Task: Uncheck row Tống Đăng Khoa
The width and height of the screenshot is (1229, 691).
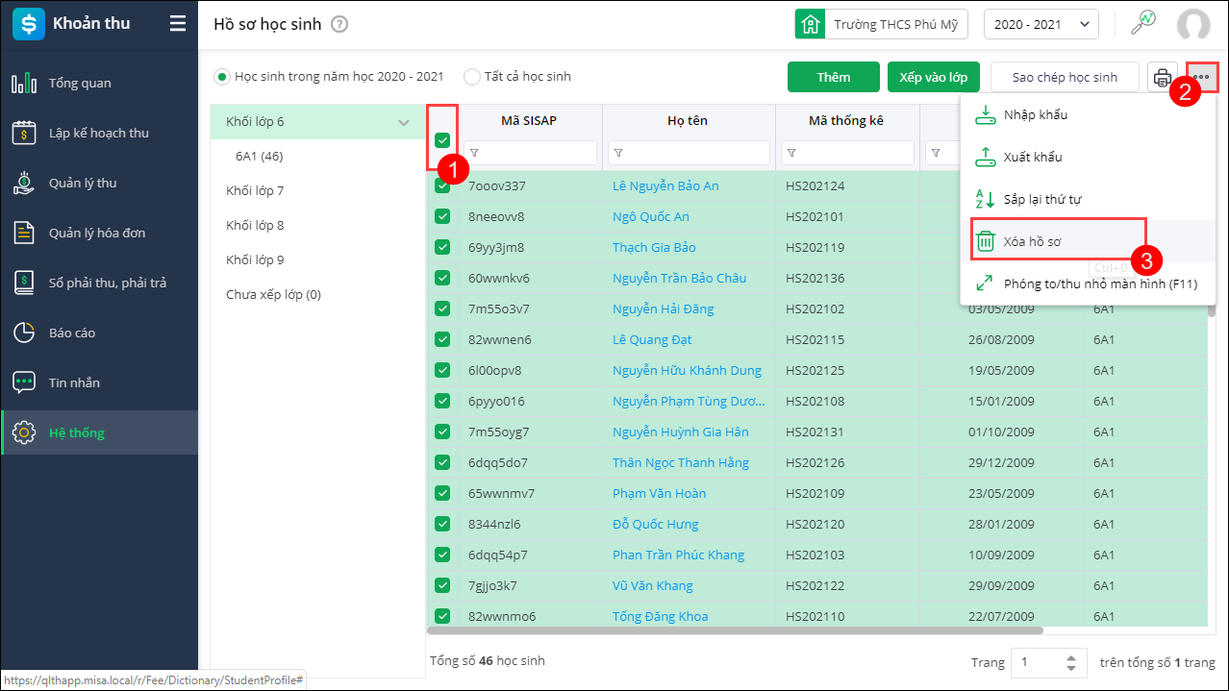Action: tap(442, 616)
